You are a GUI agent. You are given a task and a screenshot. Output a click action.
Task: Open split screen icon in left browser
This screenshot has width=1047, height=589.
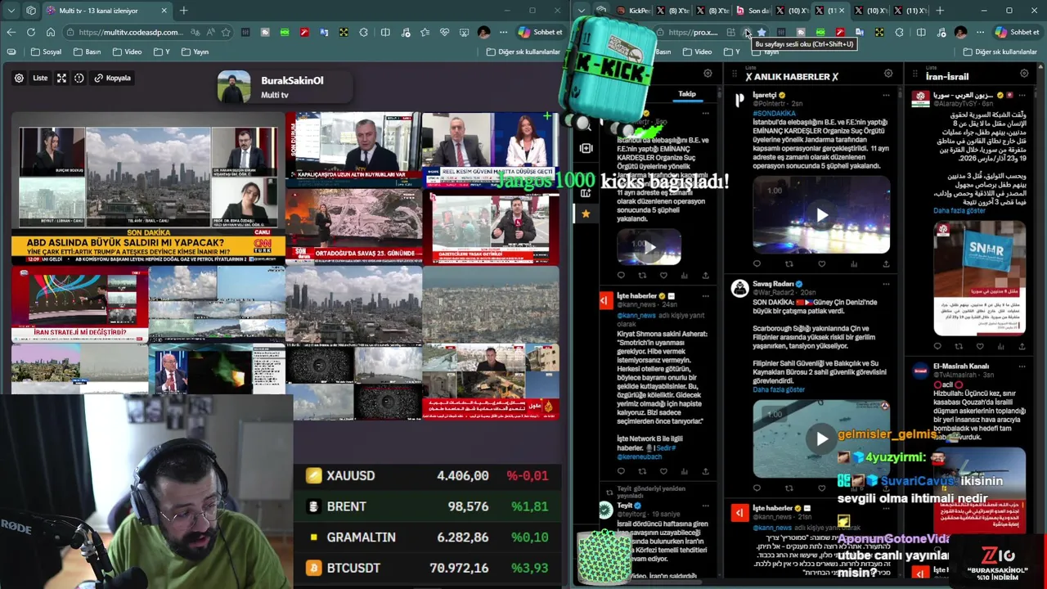(385, 32)
